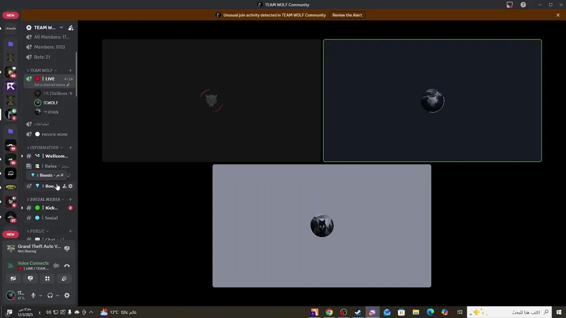This screenshot has height=318, width=566.
Task: Click the Voice Connected status link
Action: 33,263
